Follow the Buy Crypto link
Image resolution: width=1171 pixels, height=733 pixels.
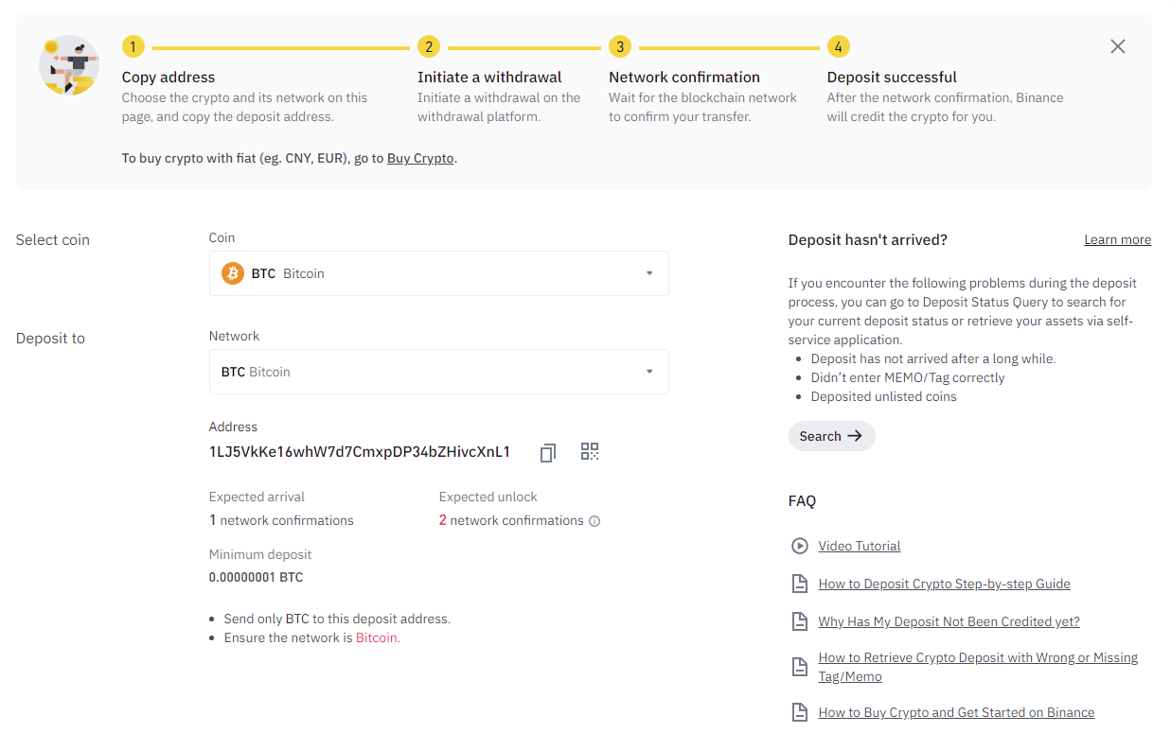click(x=420, y=159)
